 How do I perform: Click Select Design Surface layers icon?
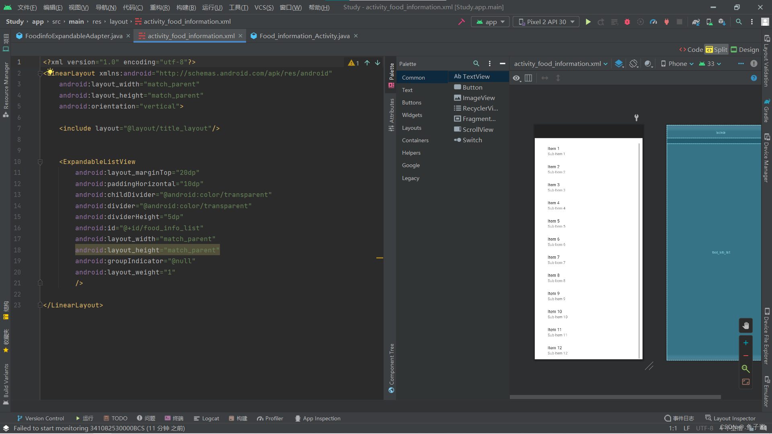[619, 63]
